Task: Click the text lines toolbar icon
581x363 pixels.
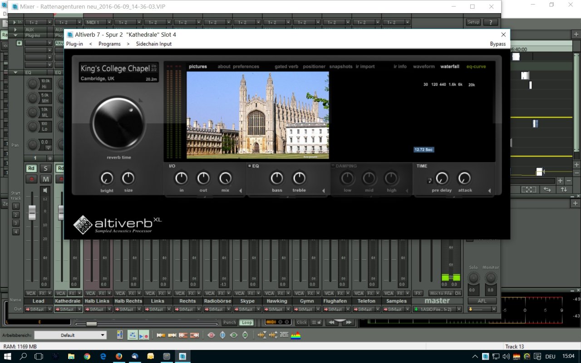Action: (284, 335)
